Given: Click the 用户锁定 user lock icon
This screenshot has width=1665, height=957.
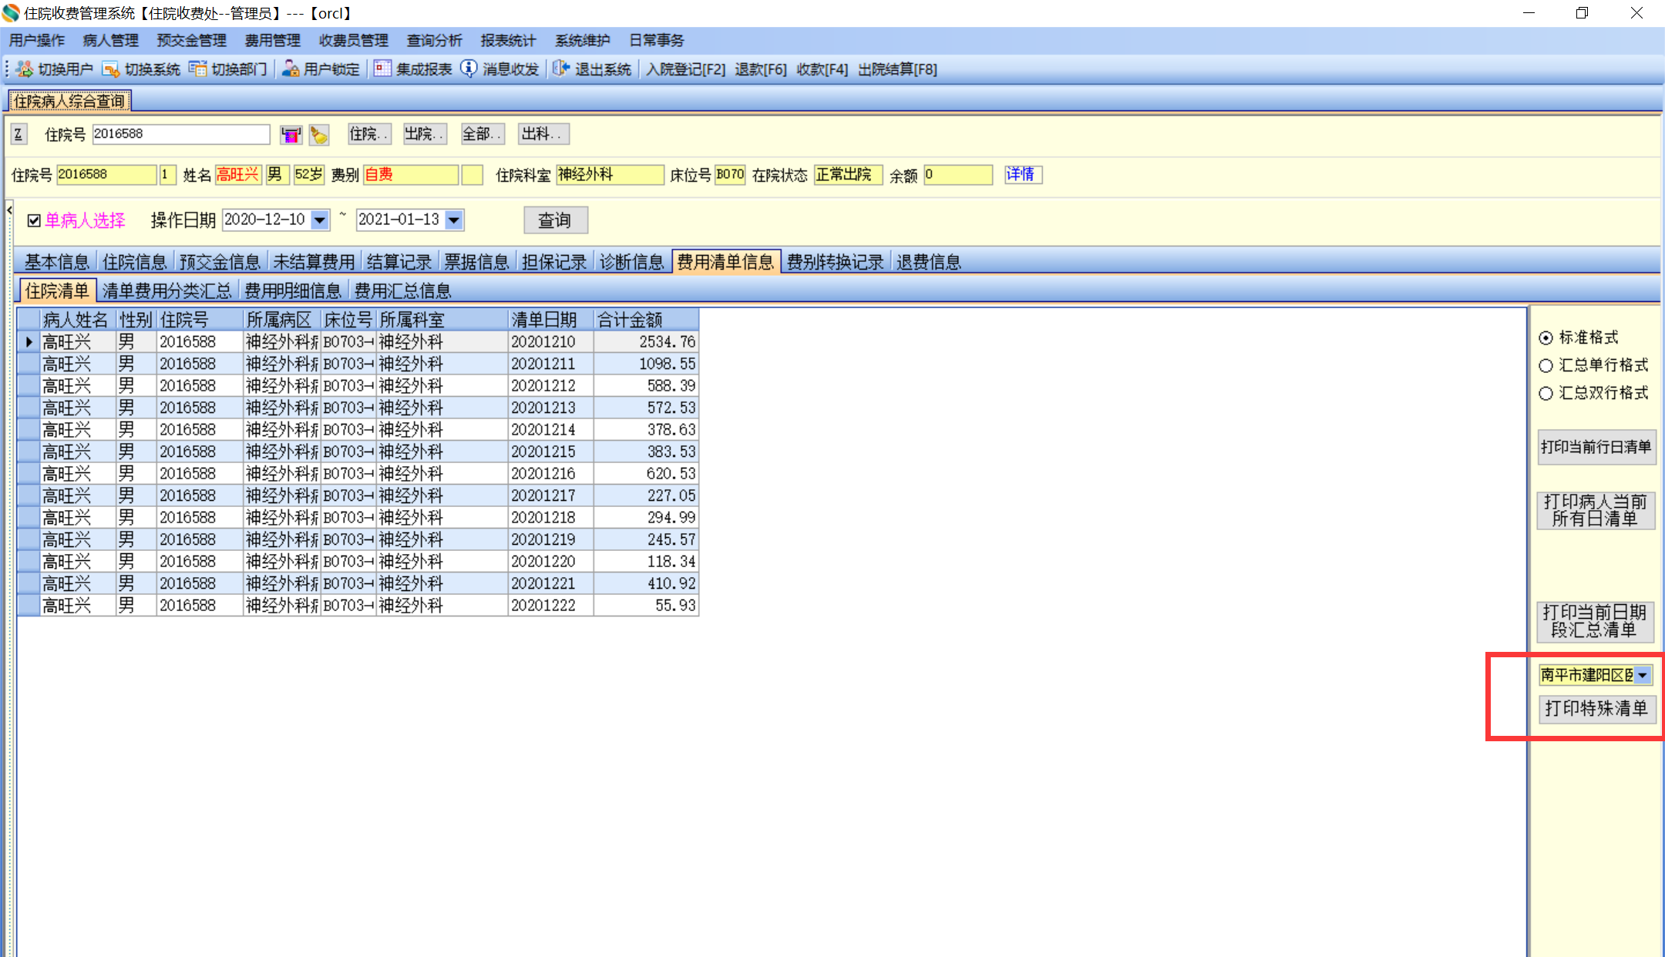Looking at the screenshot, I should click(290, 69).
